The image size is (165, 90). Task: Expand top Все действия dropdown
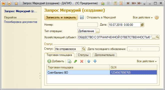(143, 17)
